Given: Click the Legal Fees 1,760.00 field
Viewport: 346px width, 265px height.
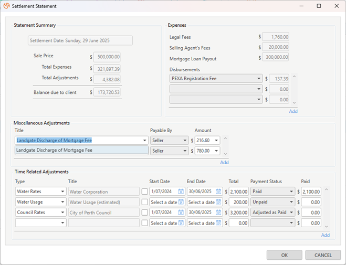Looking at the screenshot, I should (x=276, y=37).
